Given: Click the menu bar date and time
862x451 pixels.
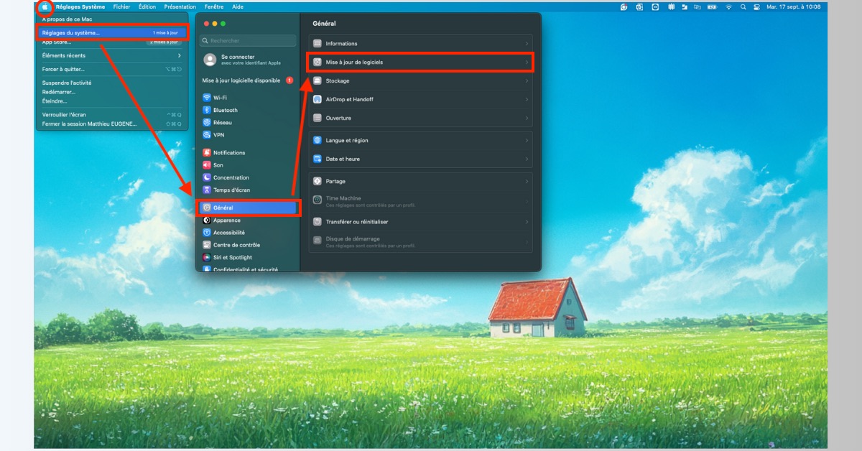Looking at the screenshot, I should 793,6.
